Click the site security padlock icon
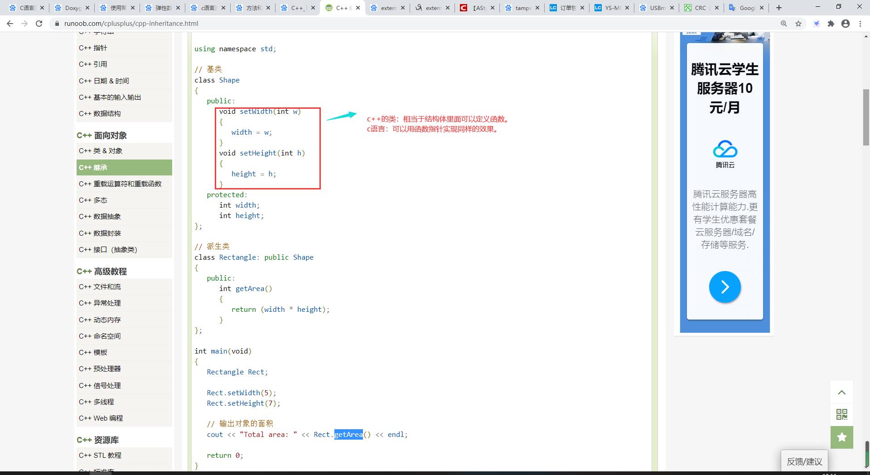Image resolution: width=870 pixels, height=475 pixels. (56, 24)
